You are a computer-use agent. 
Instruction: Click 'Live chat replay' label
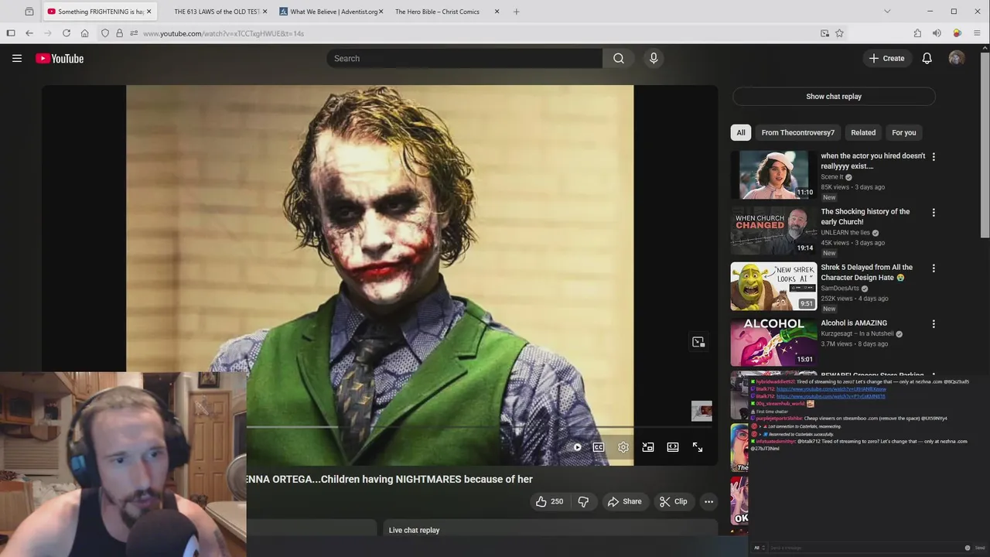[414, 530]
